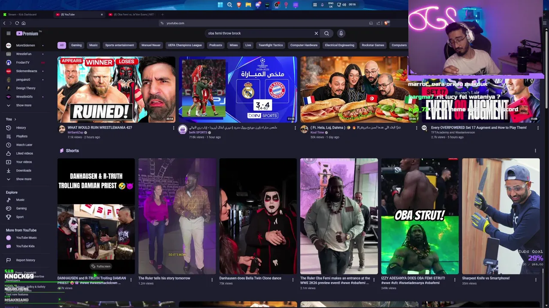Navigate back in the browser
Viewport: 549px width, 308px height.
4,23
